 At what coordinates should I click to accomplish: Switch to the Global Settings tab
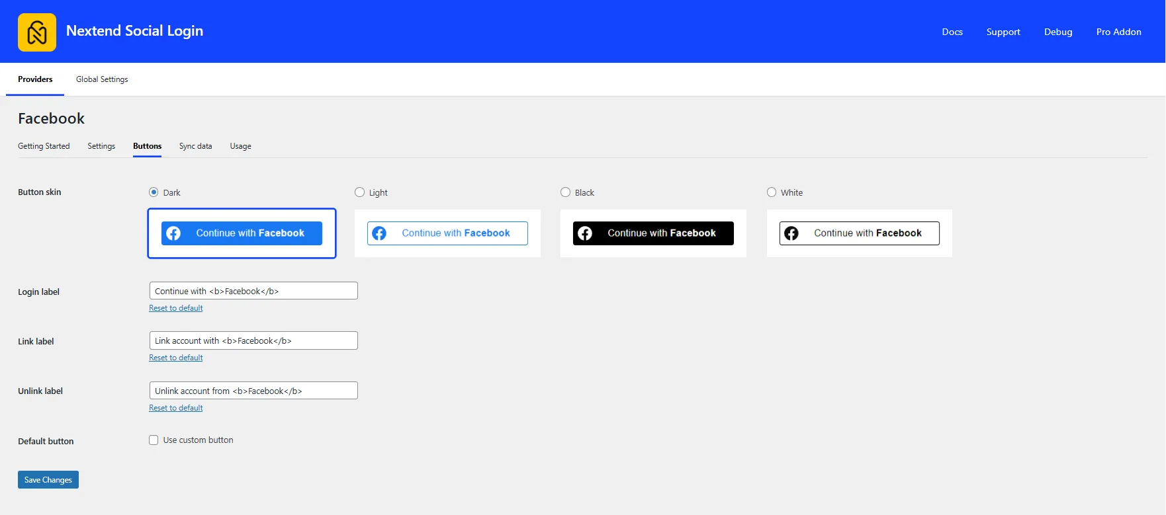point(102,79)
